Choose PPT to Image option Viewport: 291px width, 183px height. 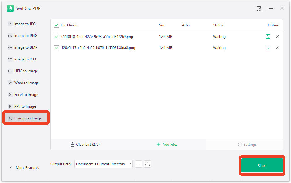click(x=22, y=106)
